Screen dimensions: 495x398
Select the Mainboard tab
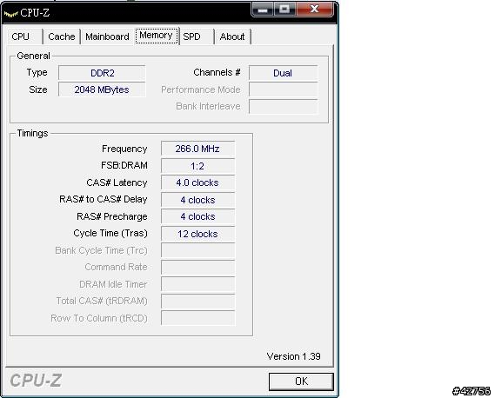pyautogui.click(x=107, y=36)
